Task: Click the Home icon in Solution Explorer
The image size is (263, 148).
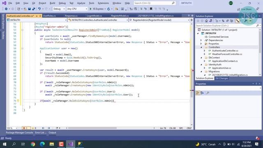Action: point(206,21)
